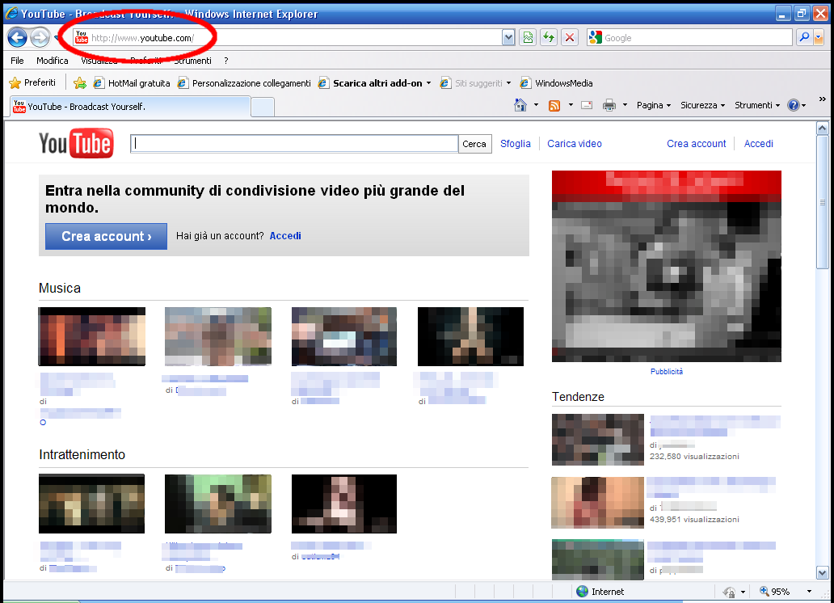This screenshot has width=834, height=603.
Task: Click the scrollbar up arrow
Action: tap(823, 128)
